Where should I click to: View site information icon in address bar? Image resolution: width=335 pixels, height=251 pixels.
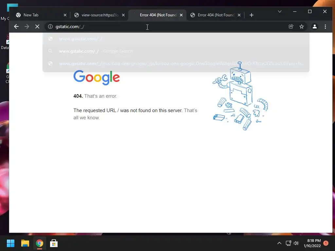[50, 26]
